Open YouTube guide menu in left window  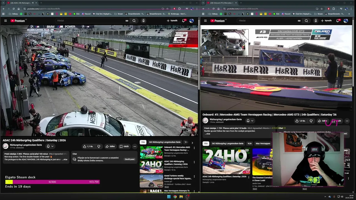[x=5, y=21]
